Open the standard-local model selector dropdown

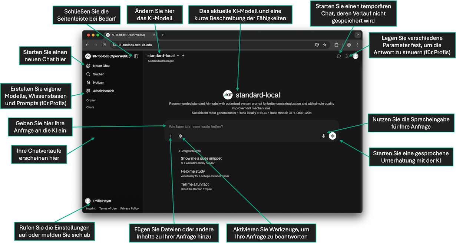pyautogui.click(x=163, y=55)
